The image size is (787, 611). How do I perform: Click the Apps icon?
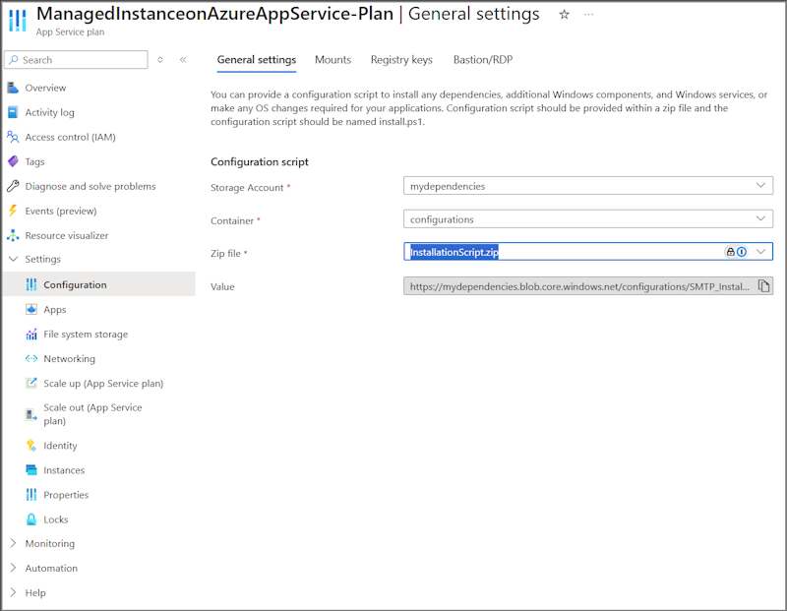(x=31, y=309)
